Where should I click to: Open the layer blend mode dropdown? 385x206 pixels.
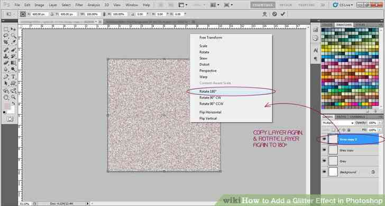[x=338, y=123]
